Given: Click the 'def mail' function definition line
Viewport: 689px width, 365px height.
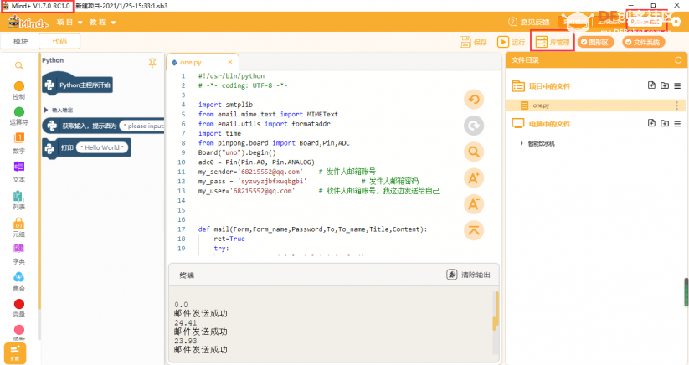Looking at the screenshot, I should (312, 229).
